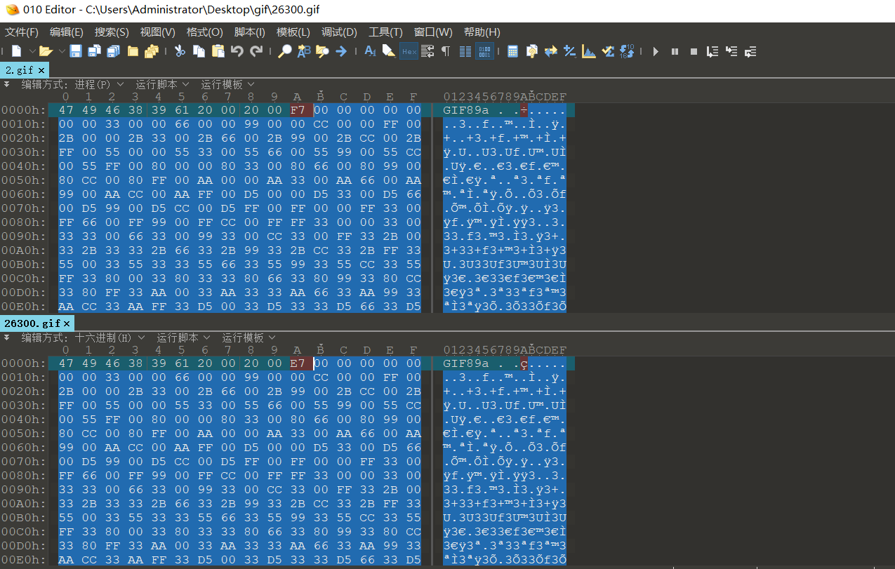This screenshot has width=895, height=569.
Task: Open the 格式(O) menu
Action: click(204, 32)
